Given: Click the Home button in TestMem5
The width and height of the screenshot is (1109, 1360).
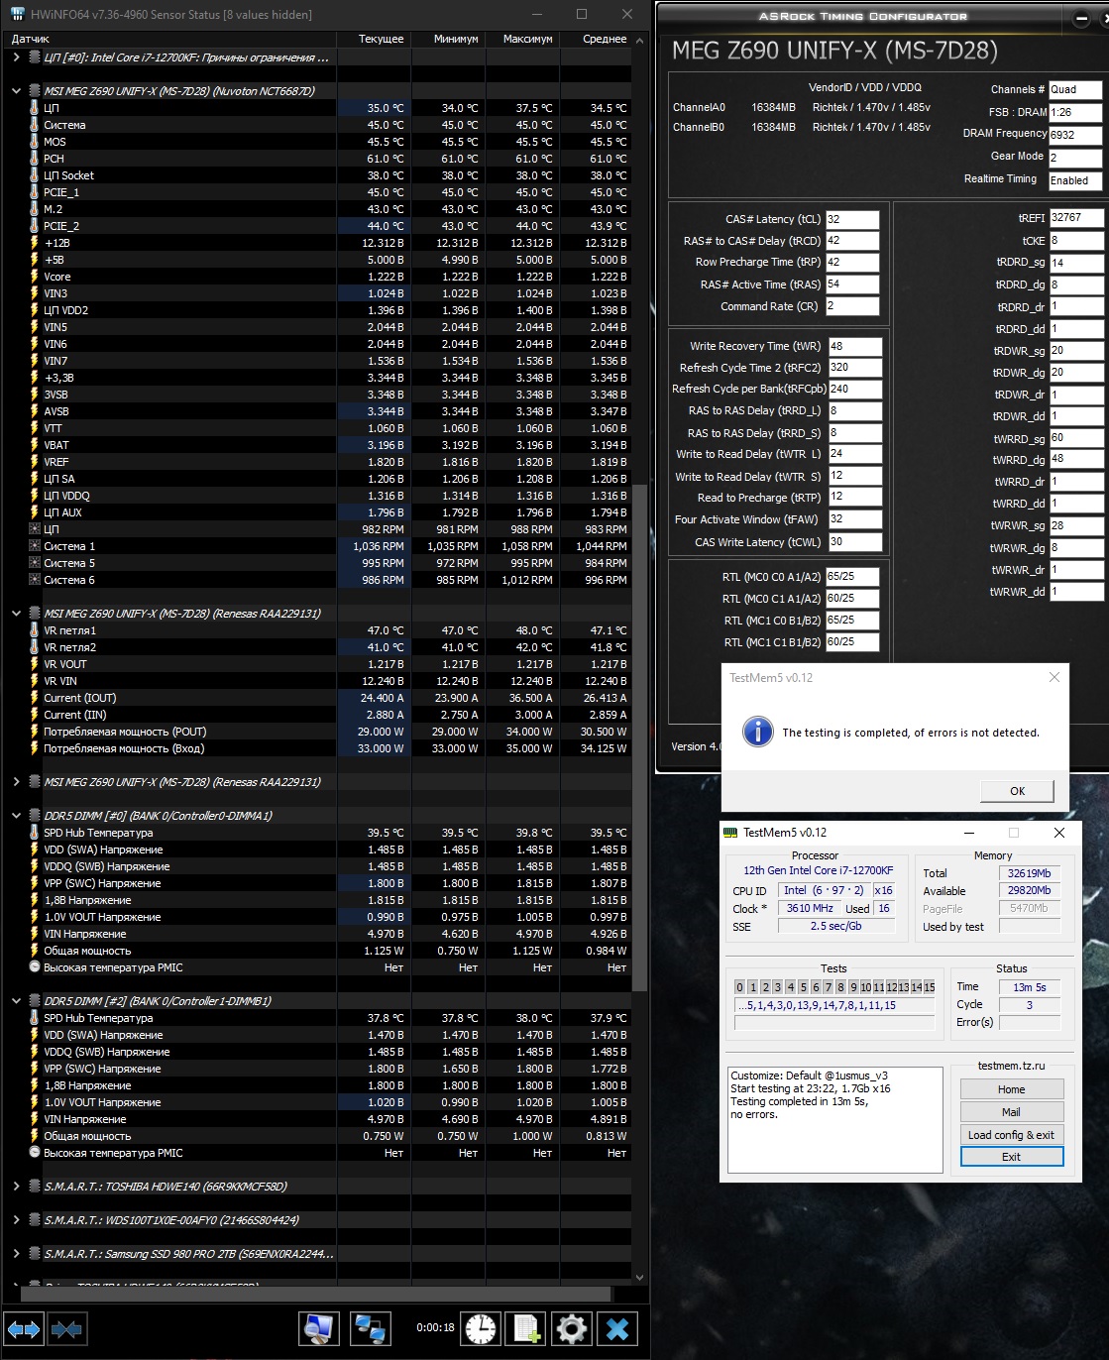Looking at the screenshot, I should (1011, 1089).
